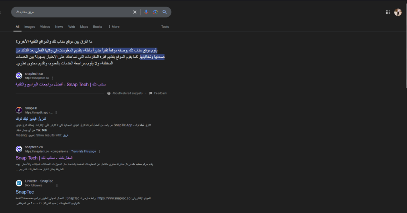Click the 'LinkedIn · SnapTec' source label
This screenshot has width=407, height=213.
coord(39,181)
